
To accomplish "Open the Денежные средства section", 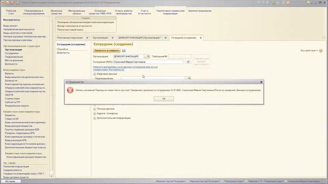I will coord(56,12).
